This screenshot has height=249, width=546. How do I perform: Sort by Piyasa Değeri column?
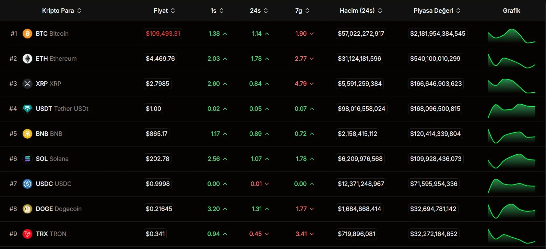tap(437, 11)
